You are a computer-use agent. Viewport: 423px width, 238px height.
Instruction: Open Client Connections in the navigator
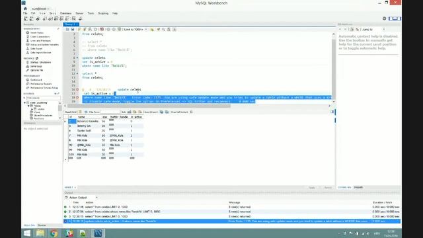pos(40,37)
